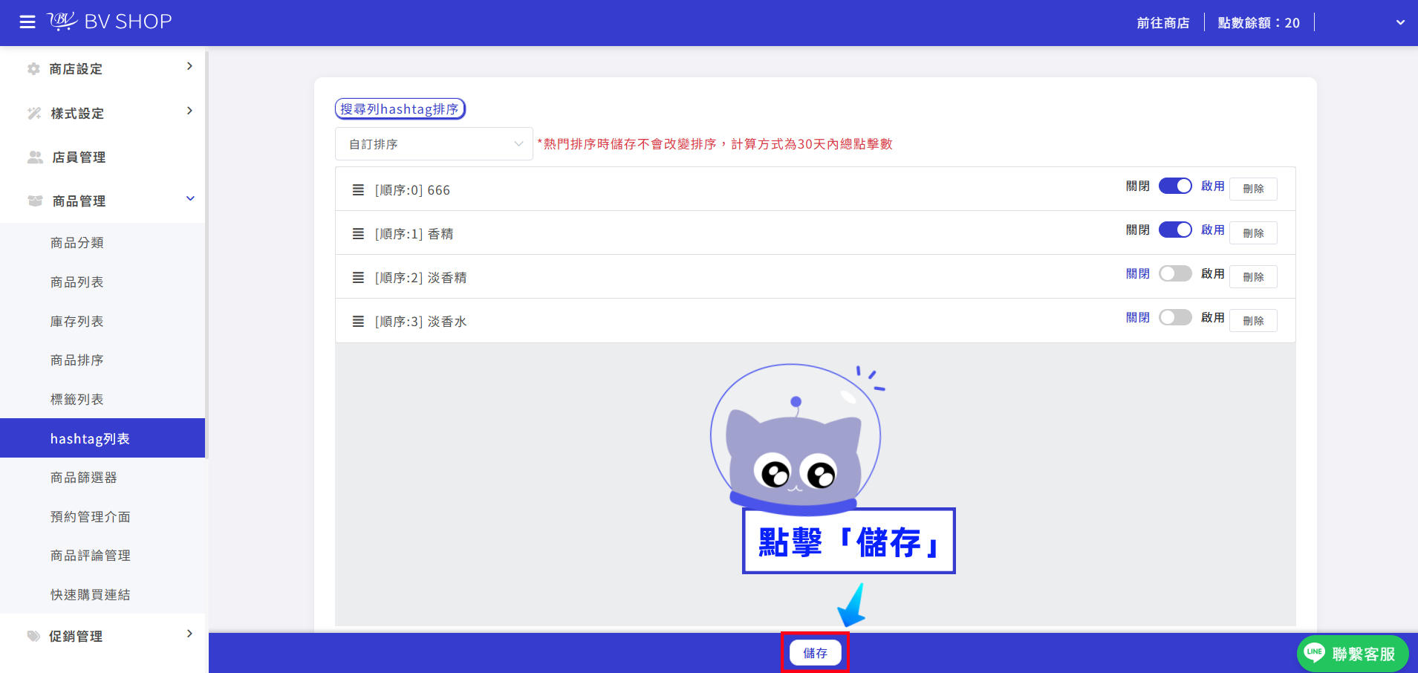Open the 自訂排序 sort dropdown
Image resolution: width=1418 pixels, height=673 pixels.
coord(434,144)
